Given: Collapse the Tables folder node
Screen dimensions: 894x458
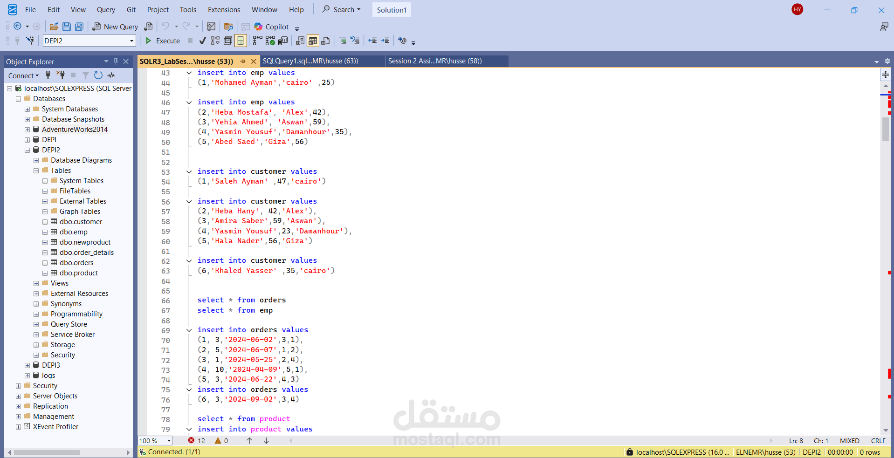Looking at the screenshot, I should point(36,171).
